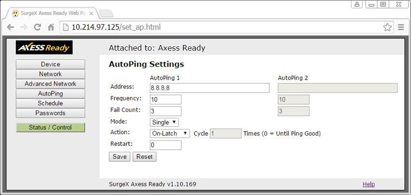This screenshot has width=411, height=195.
Task: Click the 'AutoPing 2' column label
Action: [x=293, y=78]
